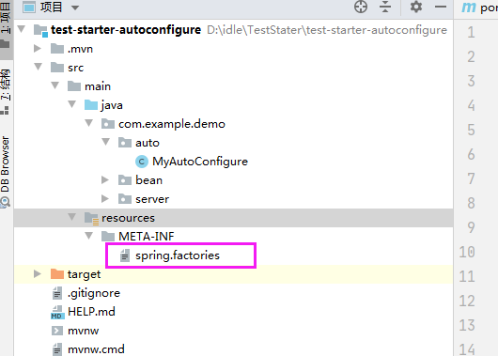Open project panel settings gear
The image size is (498, 356).
click(x=415, y=7)
